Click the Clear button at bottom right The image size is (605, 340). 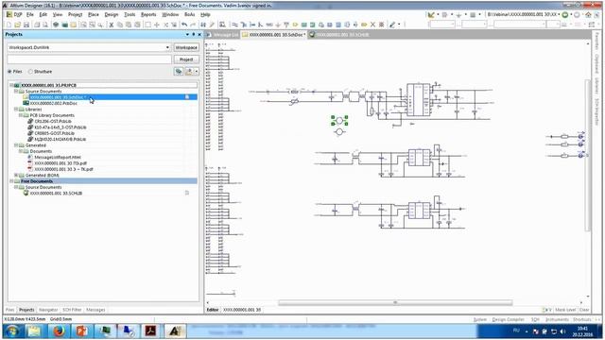point(584,310)
